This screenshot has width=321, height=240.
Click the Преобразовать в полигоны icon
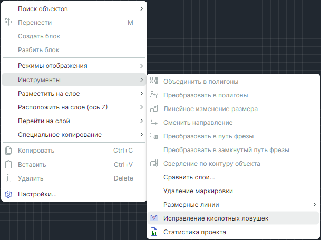tap(154, 95)
